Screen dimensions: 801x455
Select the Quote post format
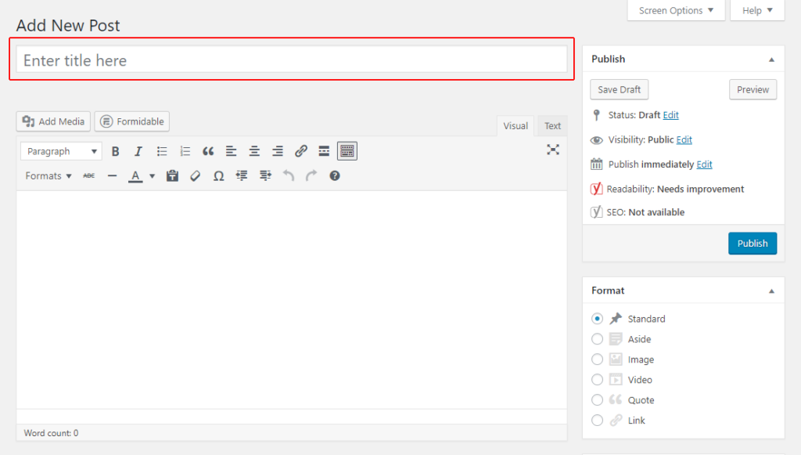pos(597,399)
